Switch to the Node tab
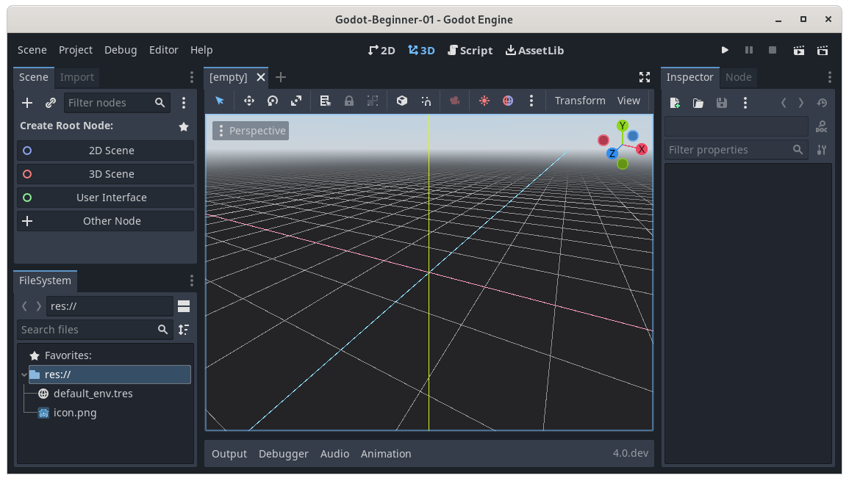 click(x=738, y=77)
